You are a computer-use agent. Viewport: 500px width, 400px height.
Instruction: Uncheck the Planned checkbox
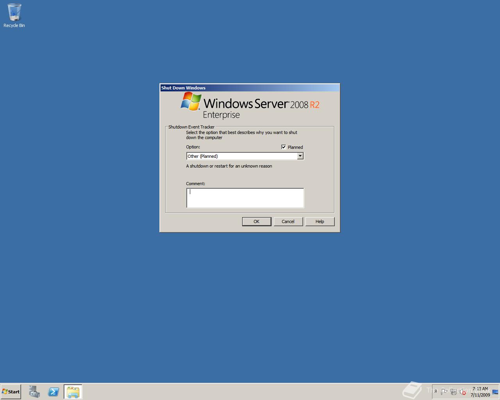coord(284,147)
